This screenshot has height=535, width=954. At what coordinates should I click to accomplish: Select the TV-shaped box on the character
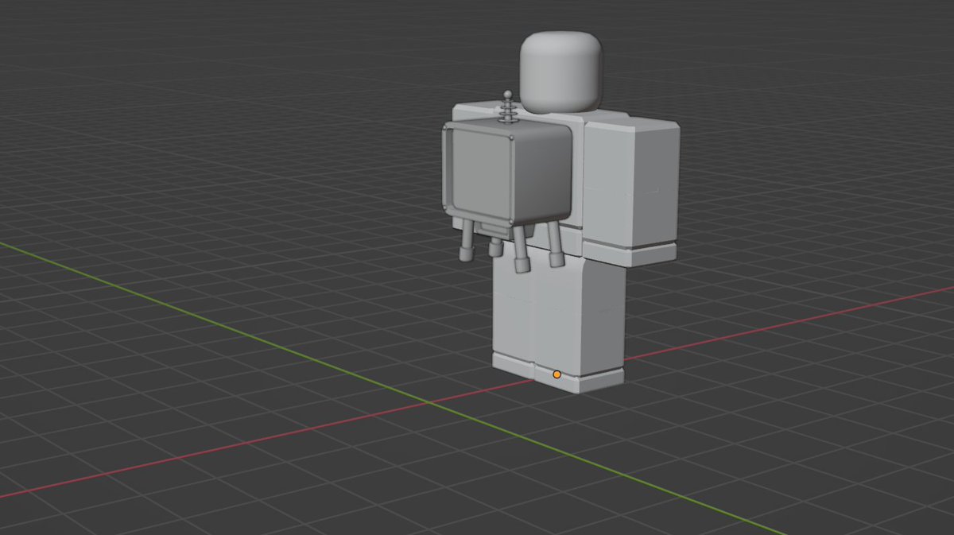click(x=507, y=173)
